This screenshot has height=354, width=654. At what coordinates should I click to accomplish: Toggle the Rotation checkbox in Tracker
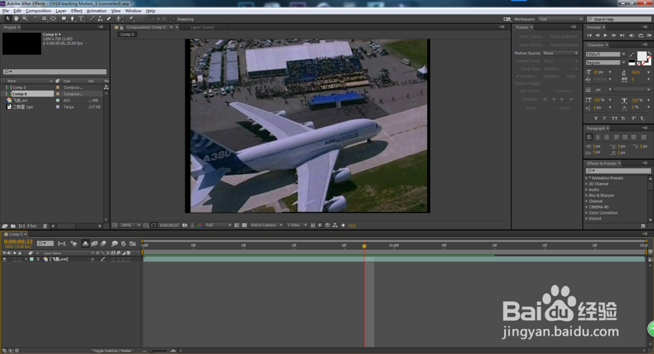pyautogui.click(x=541, y=76)
